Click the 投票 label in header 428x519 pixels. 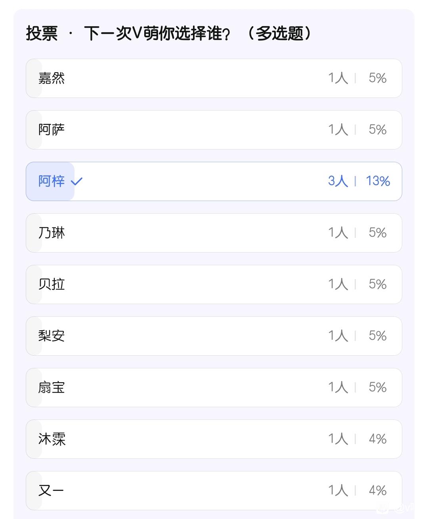[42, 33]
